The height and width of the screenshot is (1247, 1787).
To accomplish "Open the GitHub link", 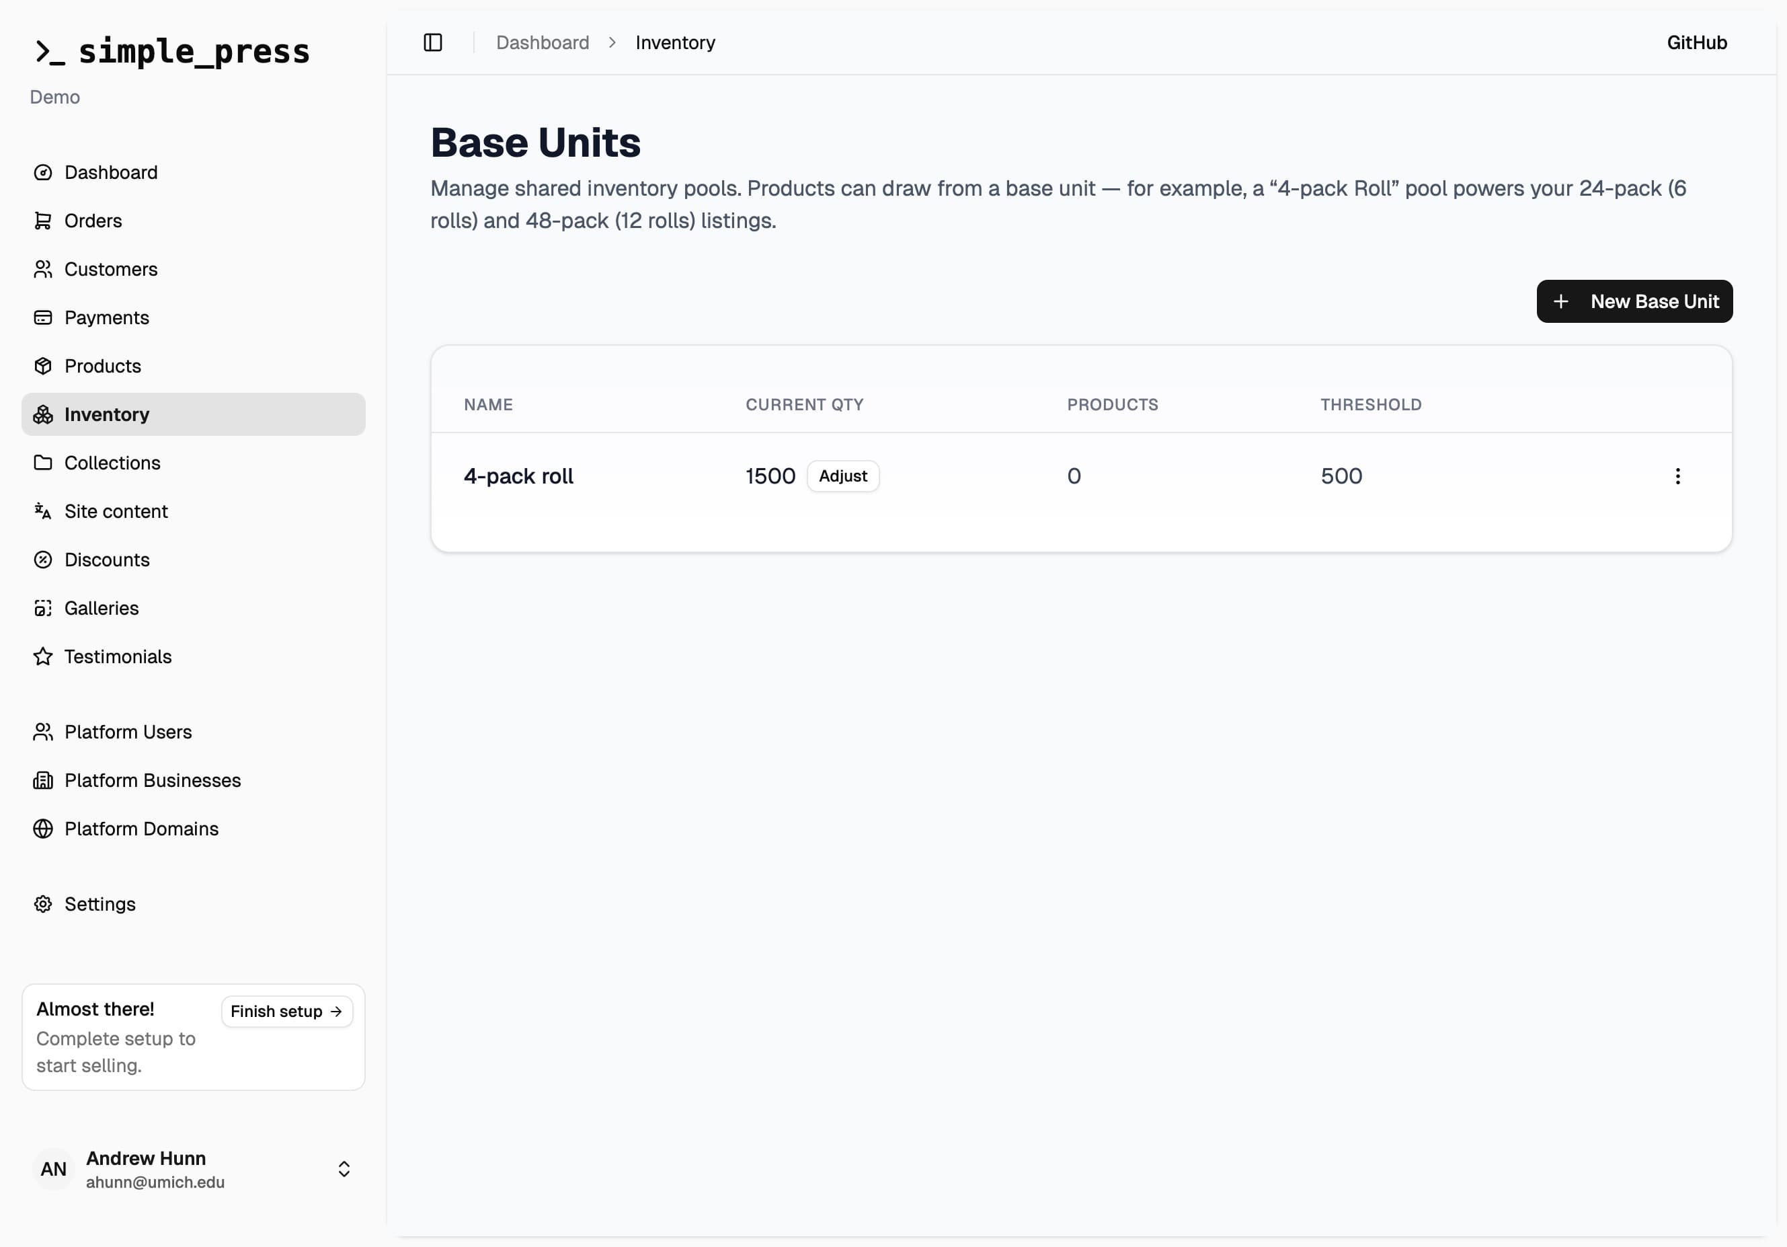I will (1697, 42).
